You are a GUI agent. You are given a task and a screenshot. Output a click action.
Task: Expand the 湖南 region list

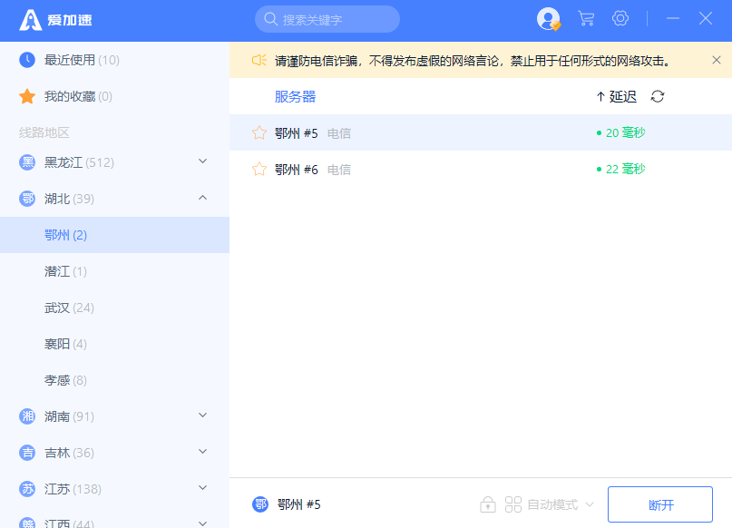coord(202,416)
